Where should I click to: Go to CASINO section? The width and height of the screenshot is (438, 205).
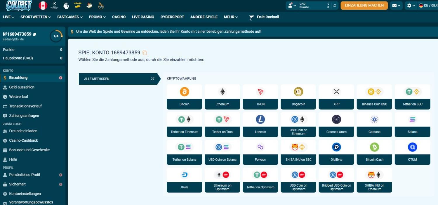[x=119, y=17]
